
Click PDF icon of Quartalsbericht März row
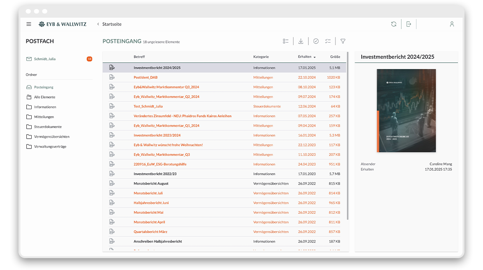[112, 231]
